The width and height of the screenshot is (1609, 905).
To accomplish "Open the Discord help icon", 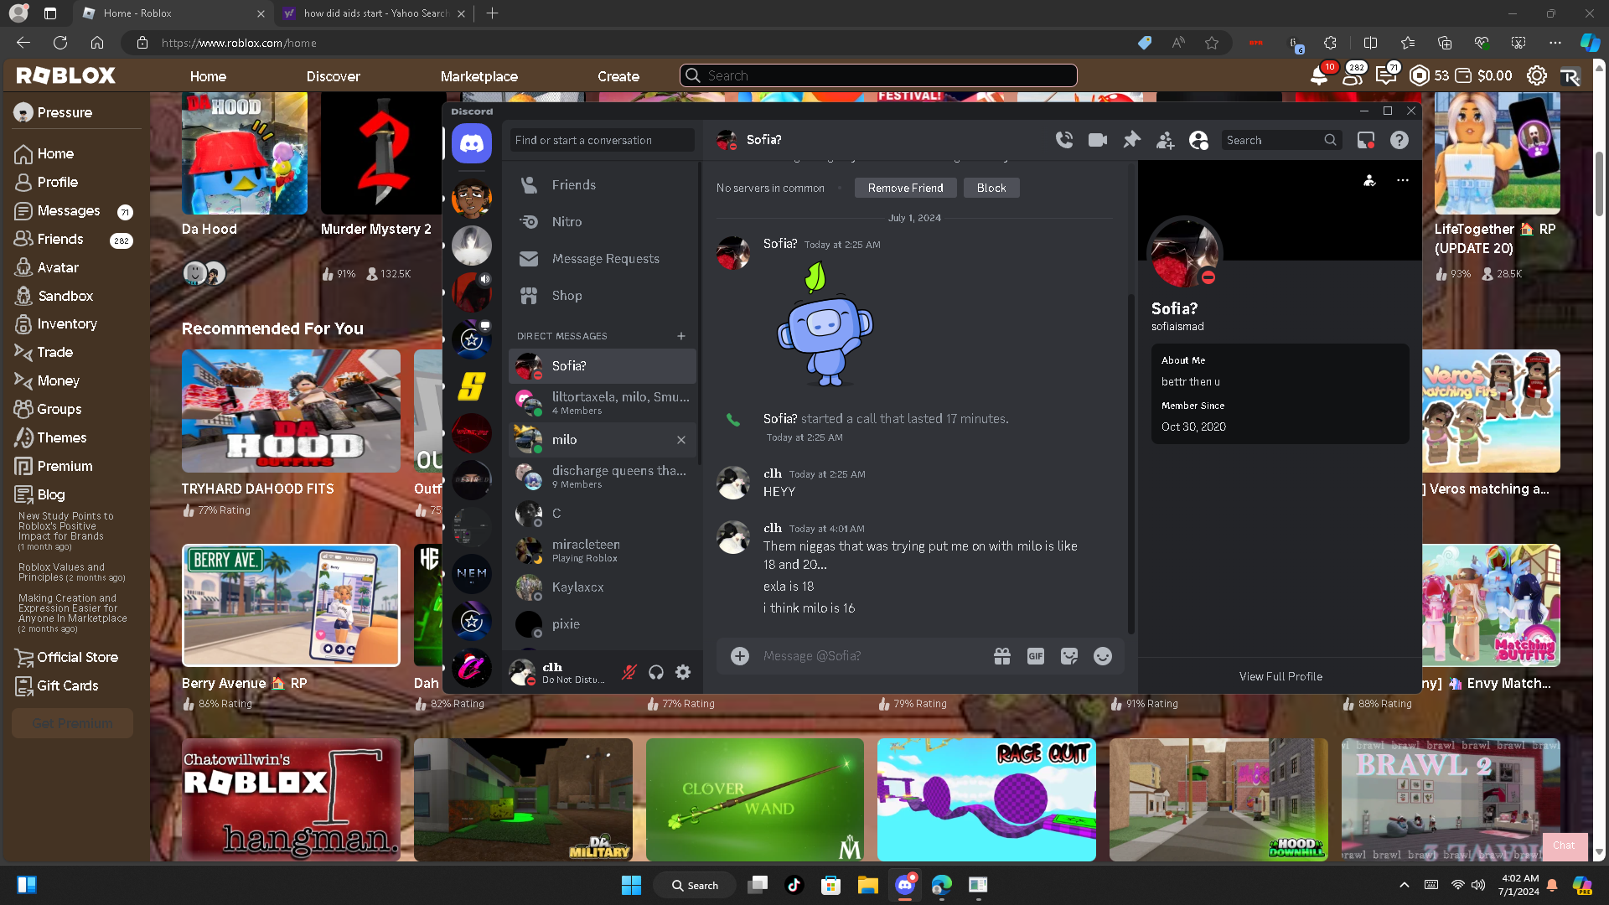I will (x=1399, y=140).
